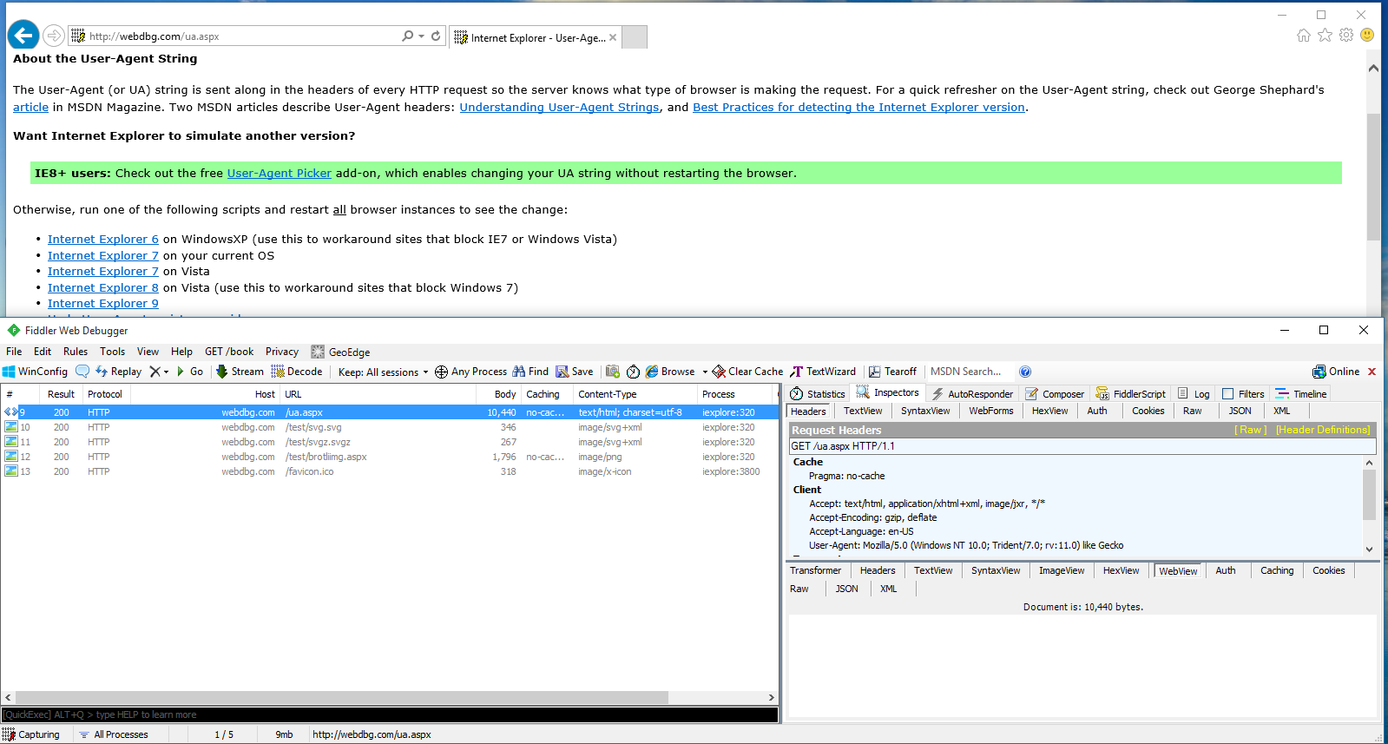Click the QuickExec command input box

[x=390, y=714]
